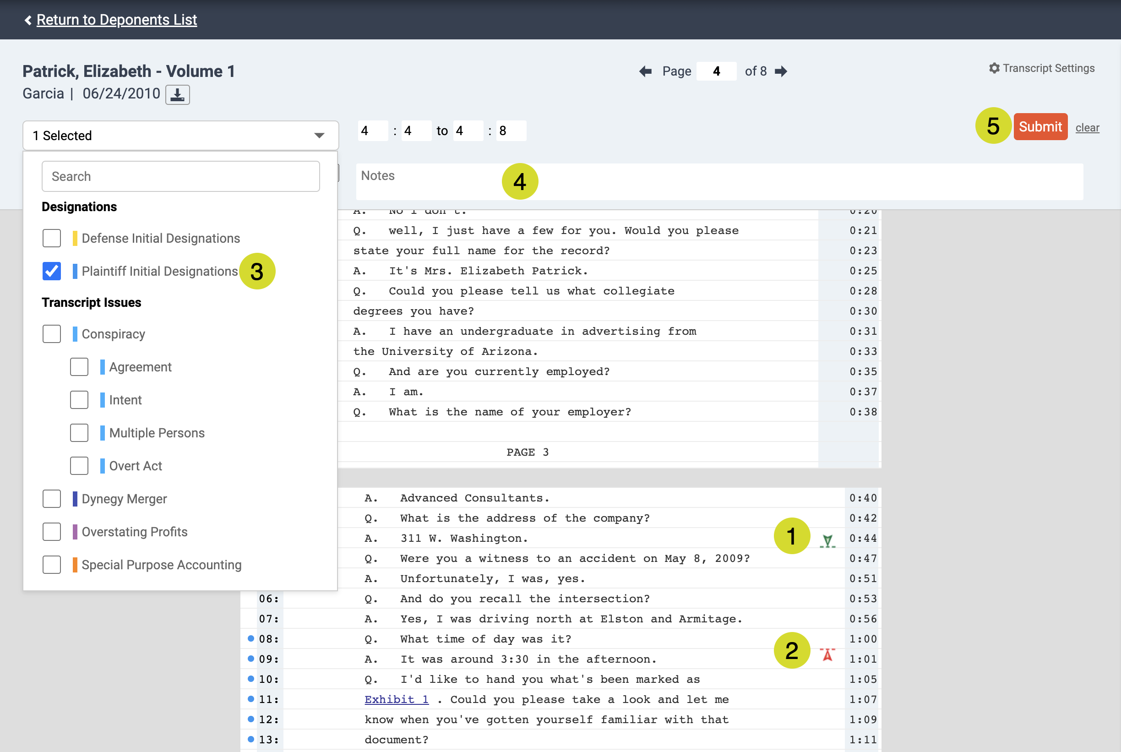The image size is (1121, 752).
Task: Click the end line field showing 8
Action: click(x=511, y=131)
